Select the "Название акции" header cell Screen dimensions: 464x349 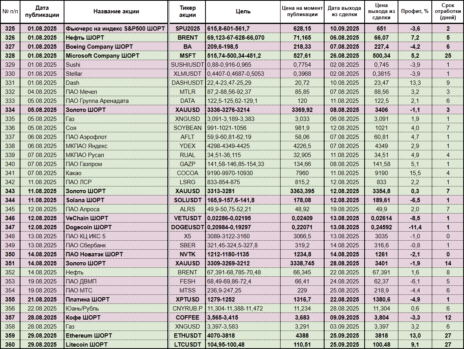(x=116, y=11)
